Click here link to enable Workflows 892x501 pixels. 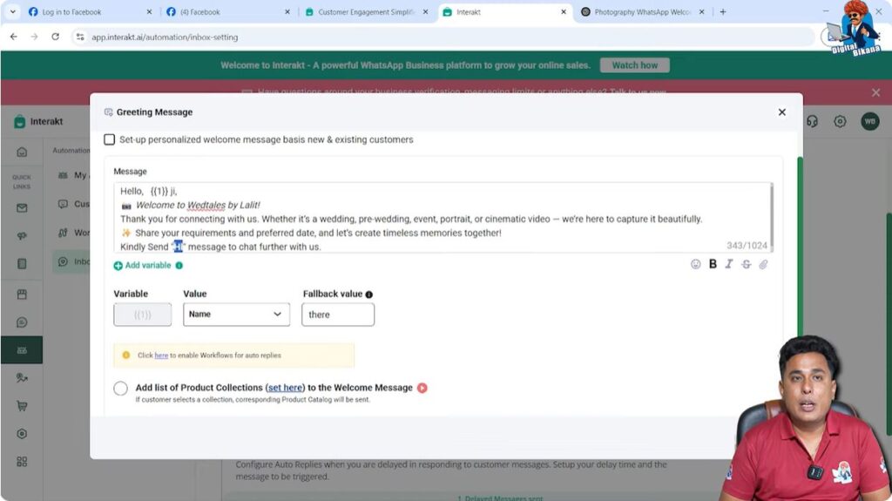161,355
